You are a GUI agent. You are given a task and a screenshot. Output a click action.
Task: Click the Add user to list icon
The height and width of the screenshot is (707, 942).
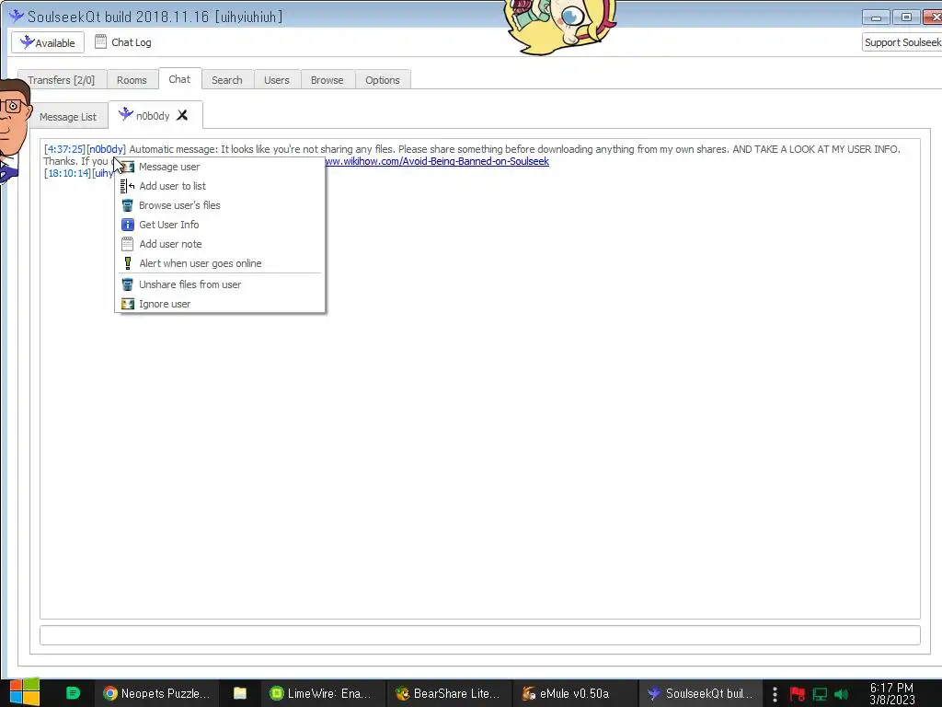tap(127, 186)
